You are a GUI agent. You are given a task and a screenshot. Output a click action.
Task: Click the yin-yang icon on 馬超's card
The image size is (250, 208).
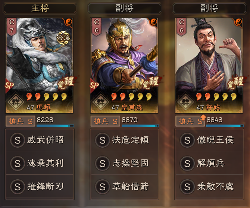(x=69, y=22)
